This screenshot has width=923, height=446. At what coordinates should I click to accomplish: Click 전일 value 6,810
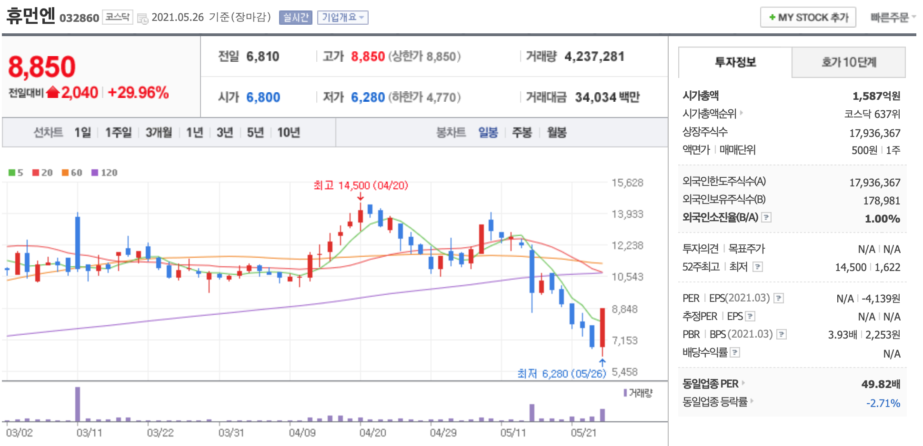point(263,57)
